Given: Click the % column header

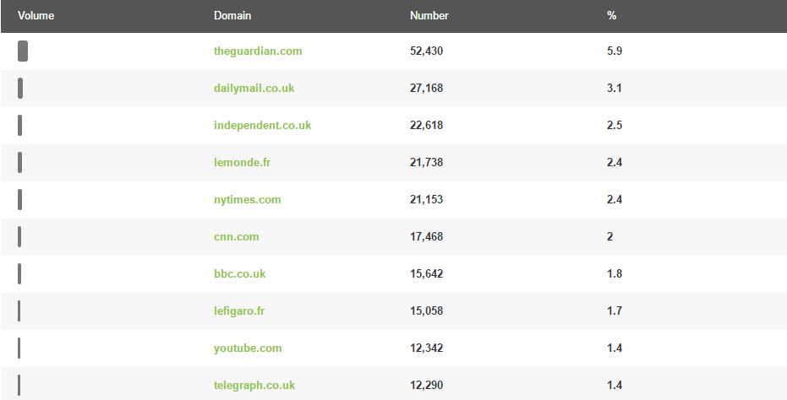Looking at the screenshot, I should click(611, 15).
